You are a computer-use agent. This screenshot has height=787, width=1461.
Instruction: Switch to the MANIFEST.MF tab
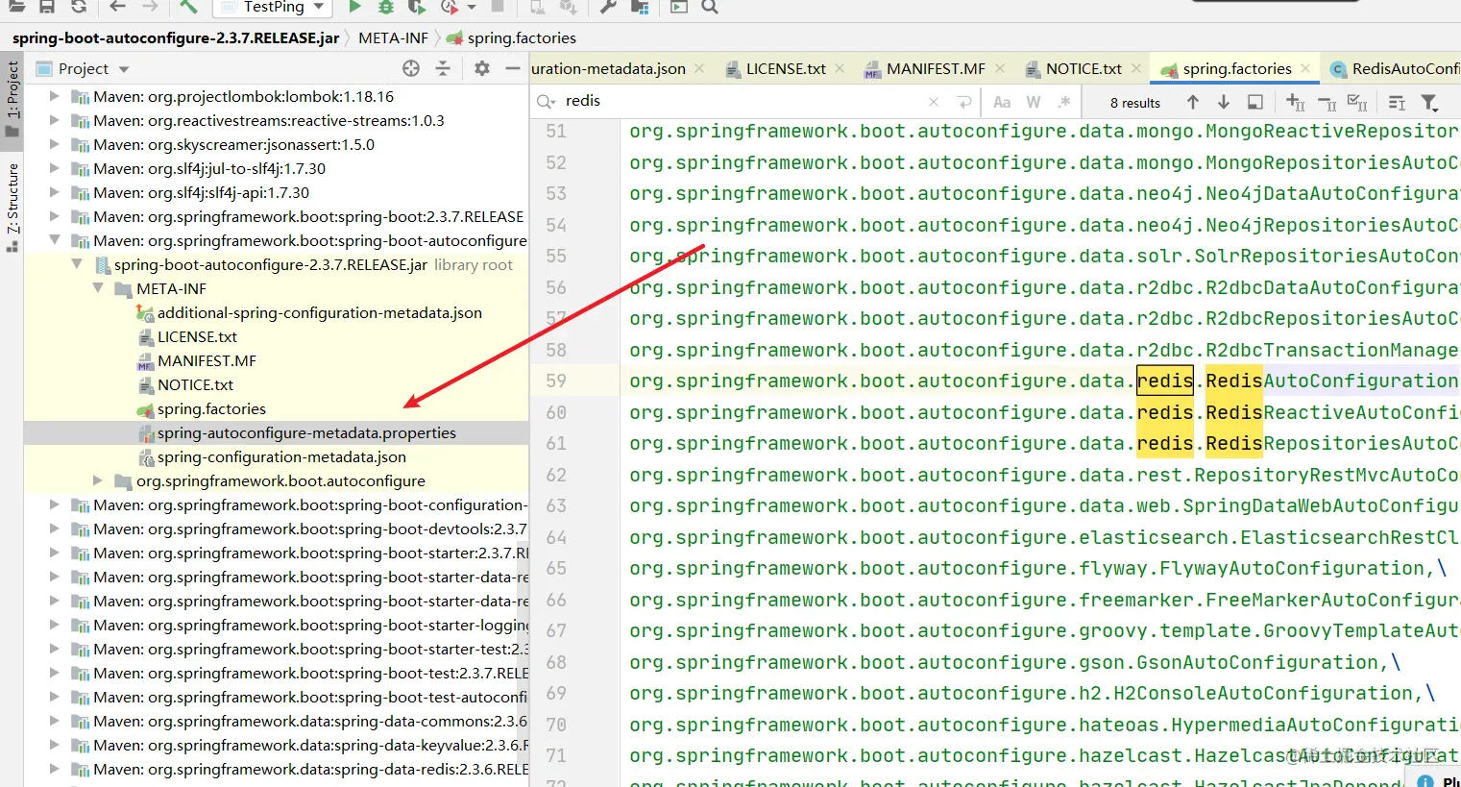[935, 68]
